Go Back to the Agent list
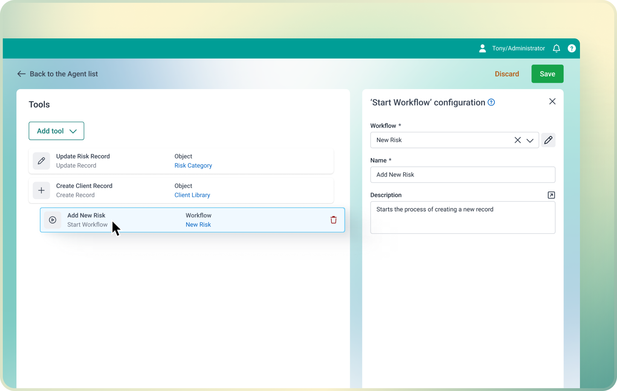617x391 pixels. point(58,74)
